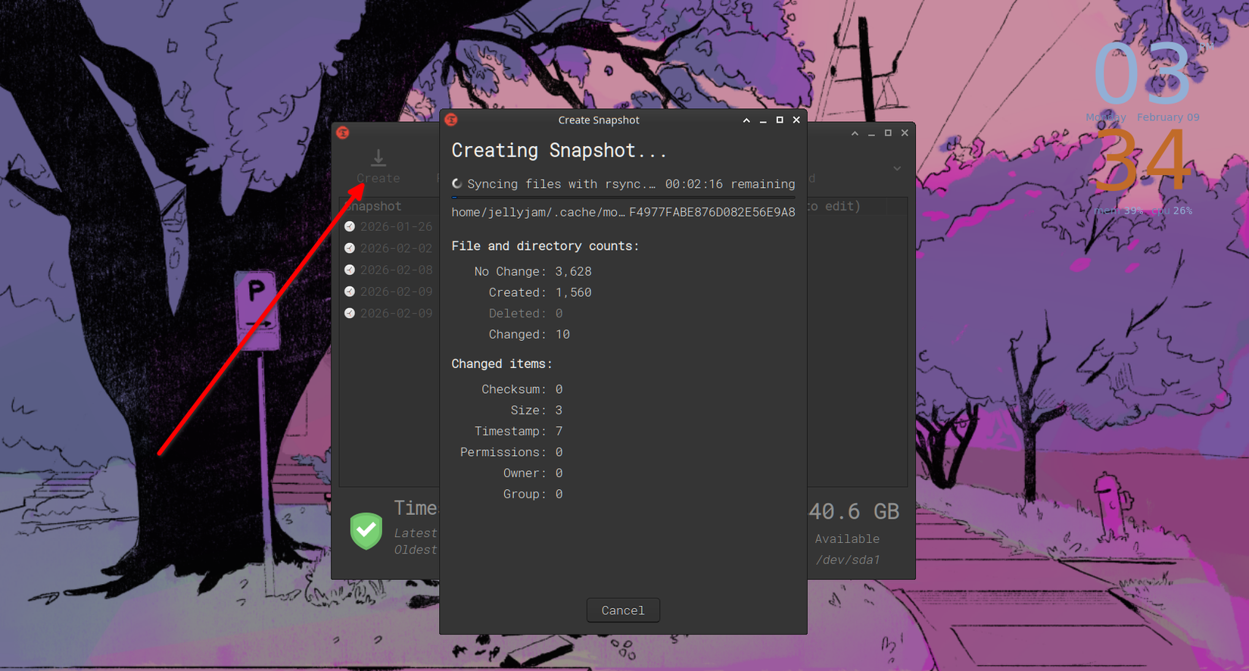Cancel the snapshot creation
The height and width of the screenshot is (671, 1249).
[622, 610]
